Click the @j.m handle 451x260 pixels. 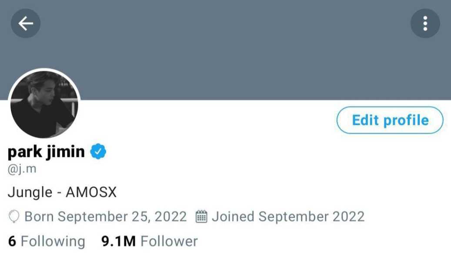22,169
